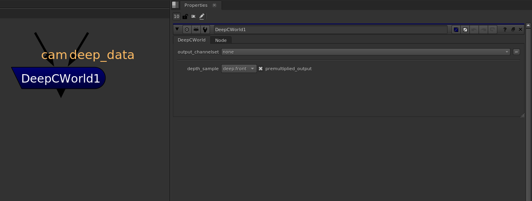Click the wrench icon in node header
The image size is (532, 201).
pos(205,30)
